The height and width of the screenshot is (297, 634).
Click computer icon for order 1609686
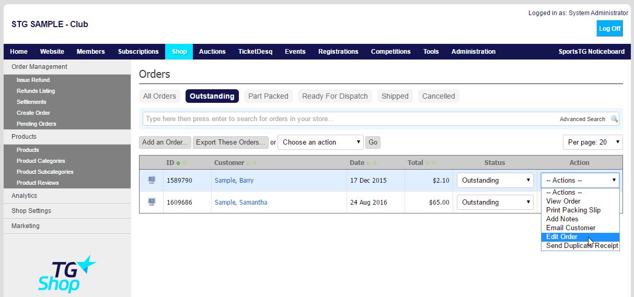click(x=152, y=202)
